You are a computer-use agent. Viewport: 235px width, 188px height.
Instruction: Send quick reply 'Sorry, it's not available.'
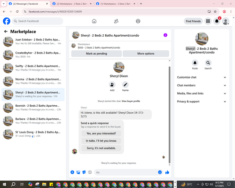pyautogui.click(x=101, y=148)
